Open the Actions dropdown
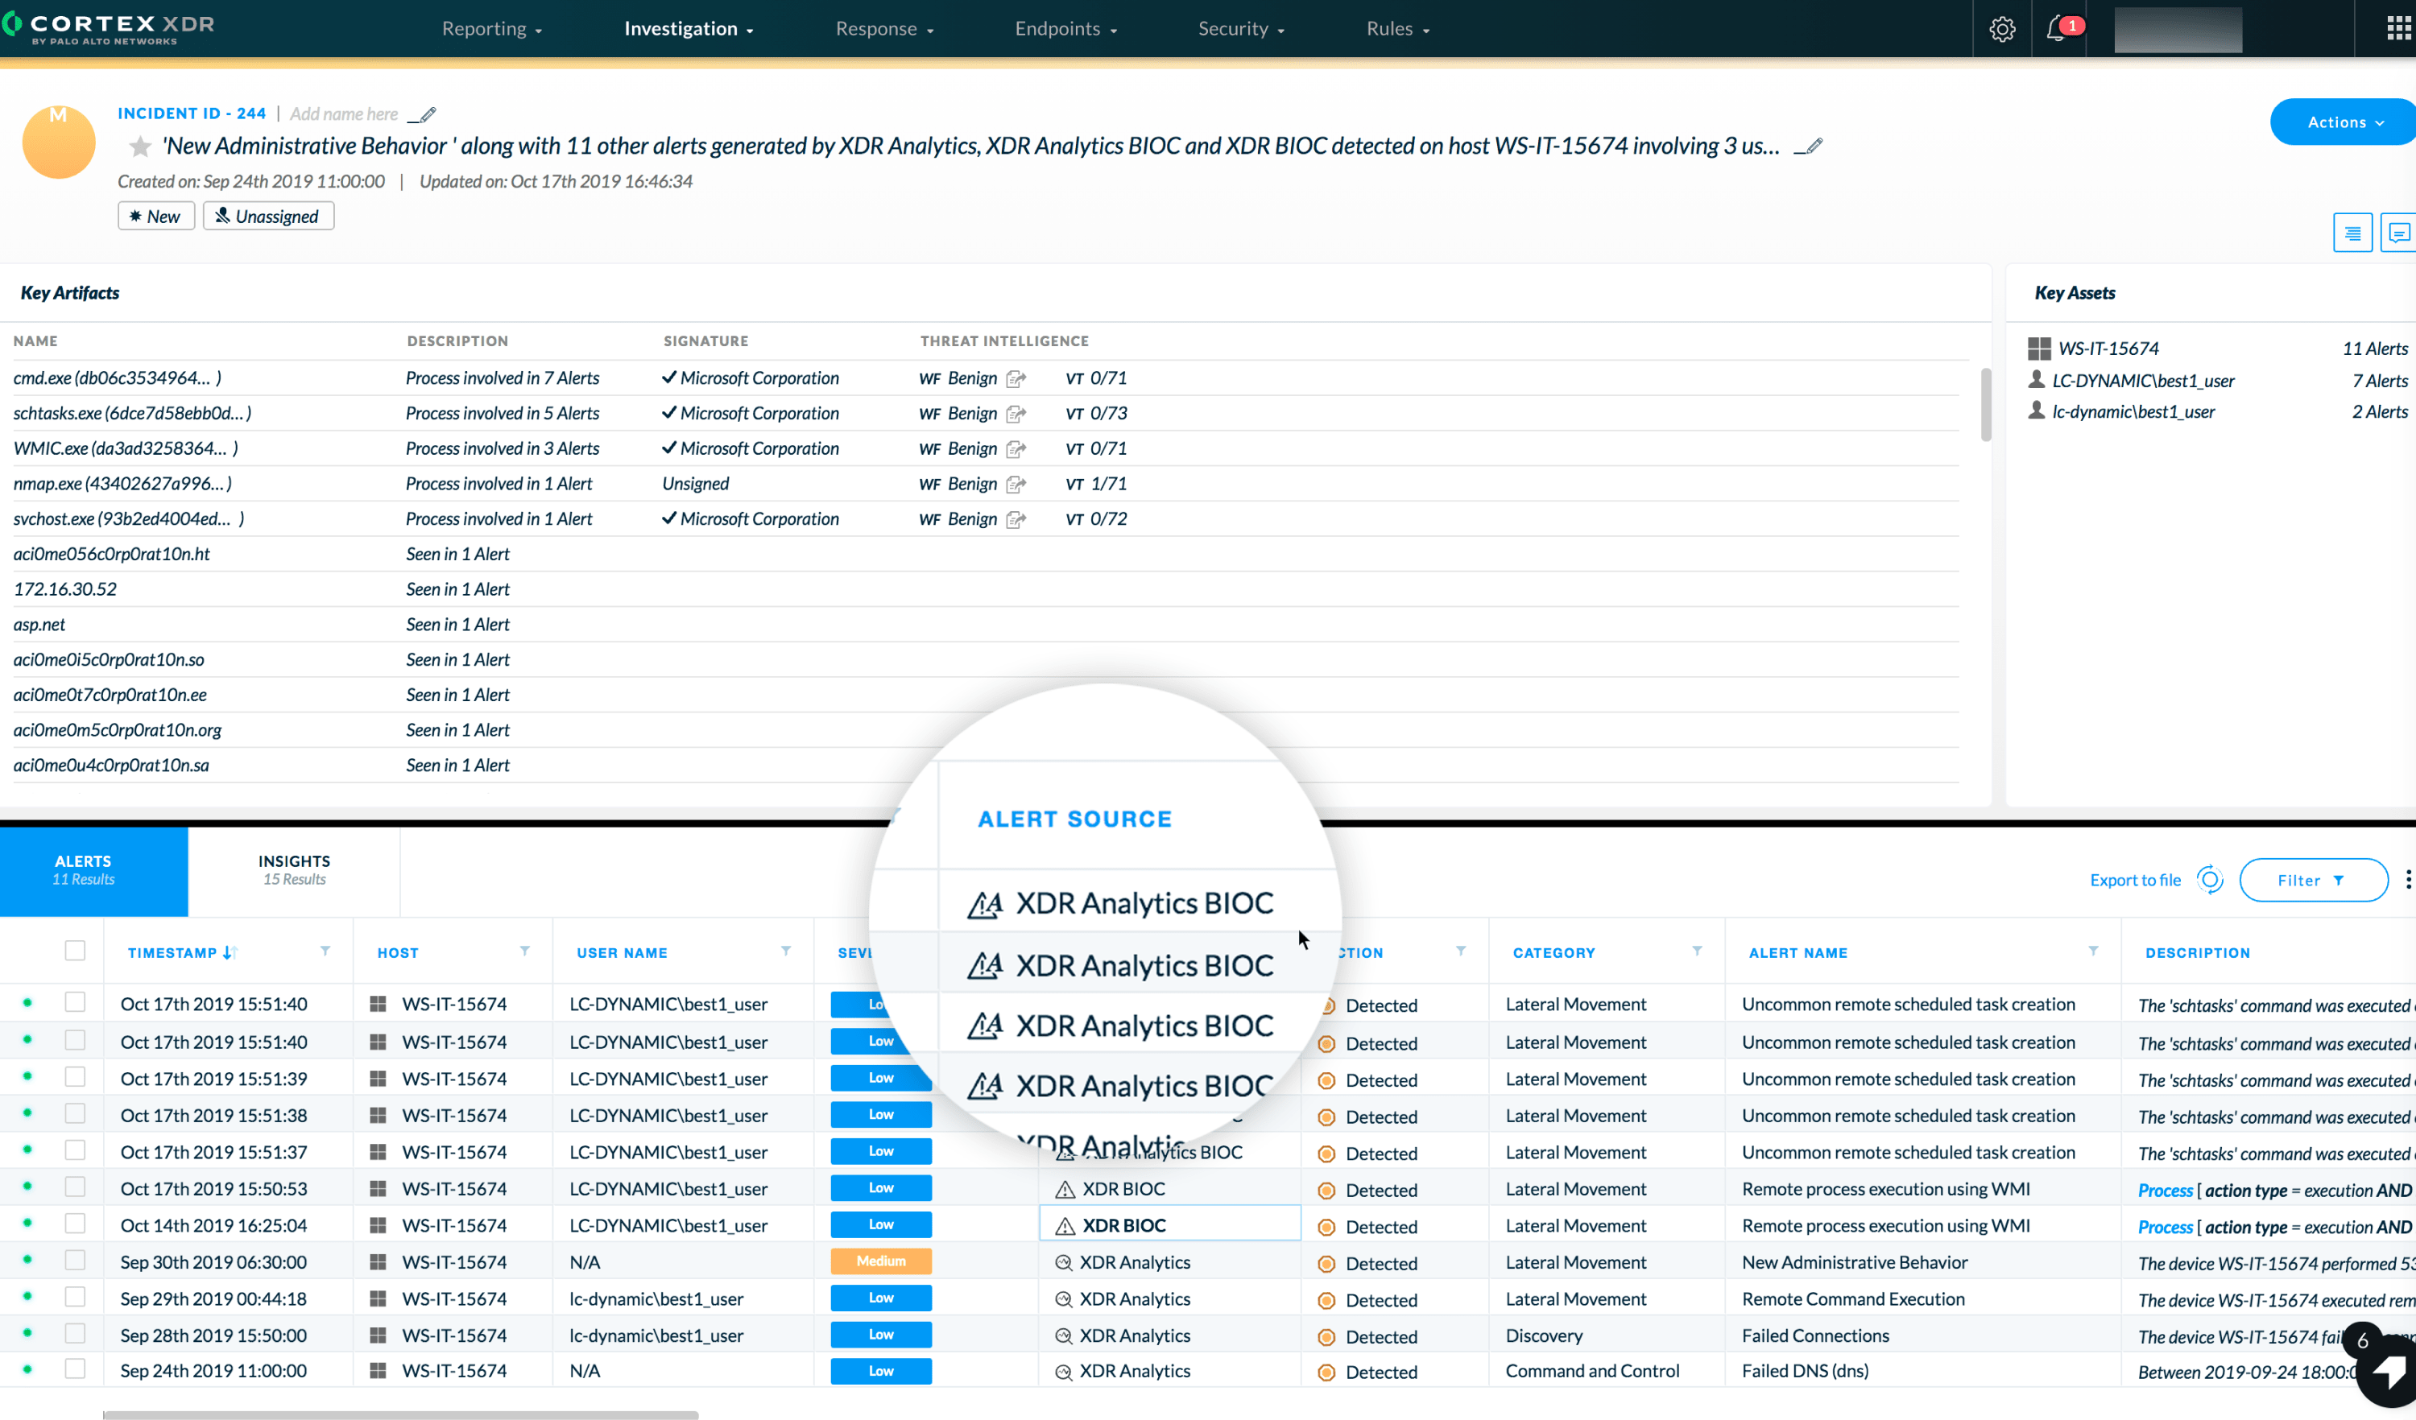 [2340, 122]
